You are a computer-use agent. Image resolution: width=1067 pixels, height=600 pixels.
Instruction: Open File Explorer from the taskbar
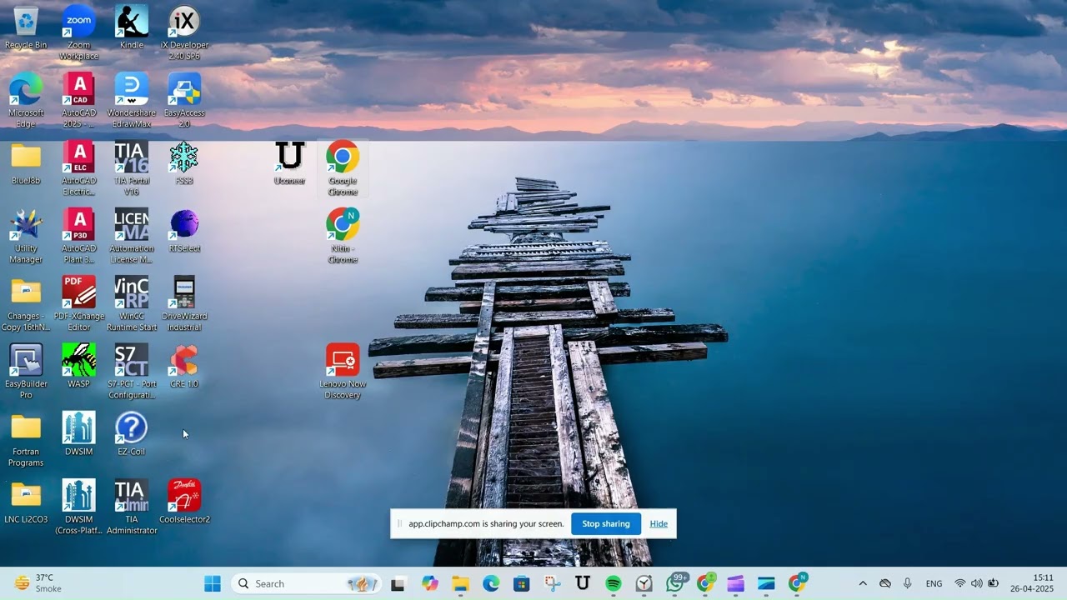[460, 583]
